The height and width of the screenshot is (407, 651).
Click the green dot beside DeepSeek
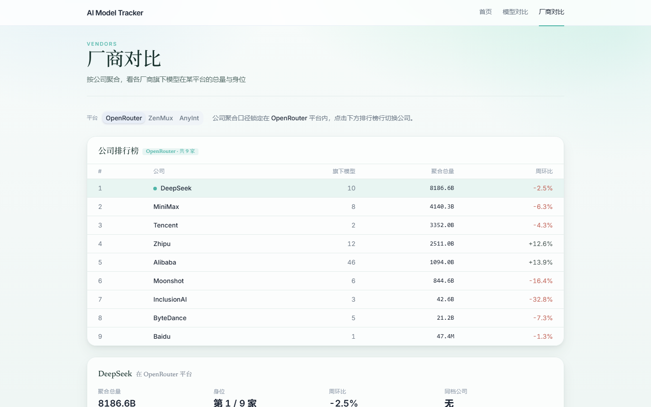(x=155, y=189)
